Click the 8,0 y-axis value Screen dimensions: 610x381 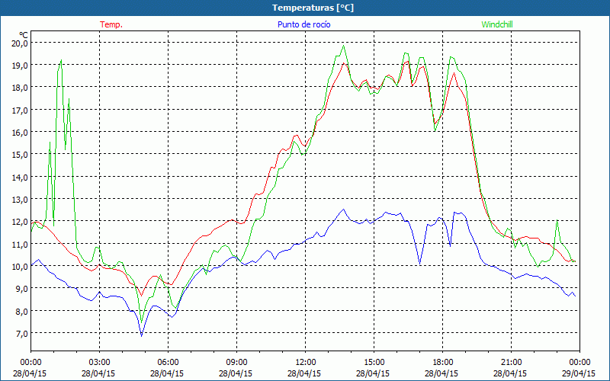21,312
